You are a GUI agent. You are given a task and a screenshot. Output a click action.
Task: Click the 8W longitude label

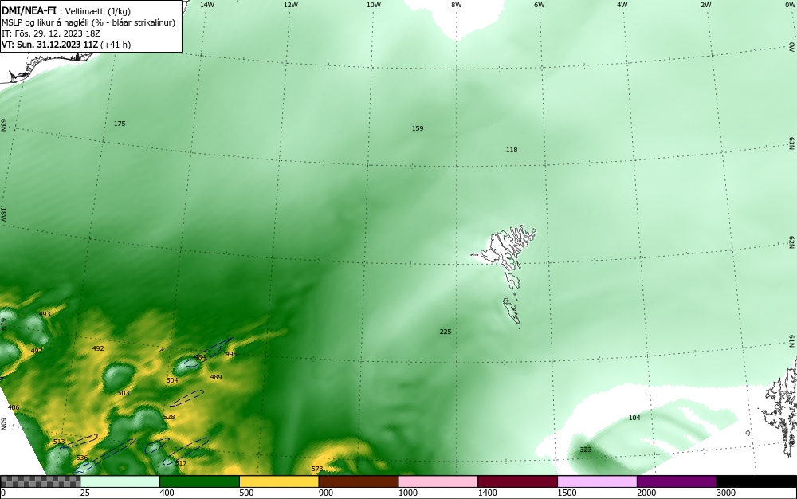[x=457, y=5]
